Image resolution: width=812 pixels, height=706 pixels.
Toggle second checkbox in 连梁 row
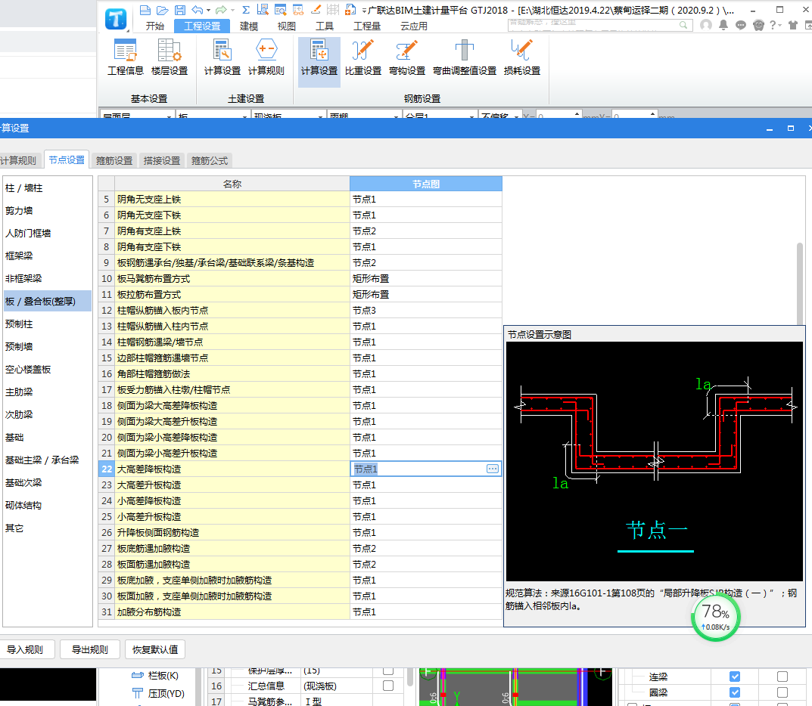[782, 677]
